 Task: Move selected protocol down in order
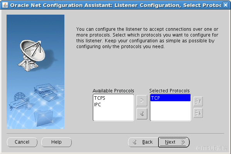click(198, 113)
